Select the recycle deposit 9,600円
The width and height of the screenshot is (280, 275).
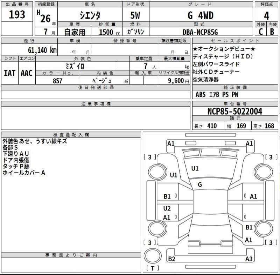[178, 81]
